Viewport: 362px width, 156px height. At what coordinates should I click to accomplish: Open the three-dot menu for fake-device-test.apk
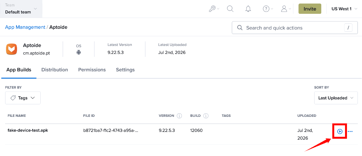click(x=350, y=132)
